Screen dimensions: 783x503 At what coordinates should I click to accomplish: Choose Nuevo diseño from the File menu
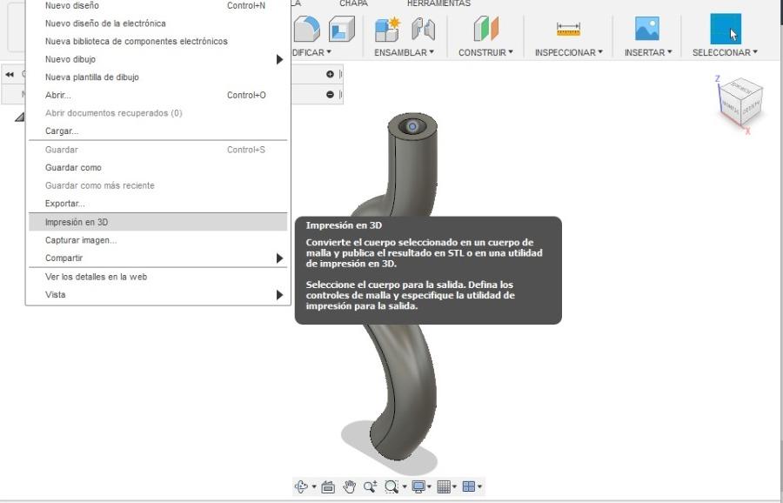tap(157, 6)
